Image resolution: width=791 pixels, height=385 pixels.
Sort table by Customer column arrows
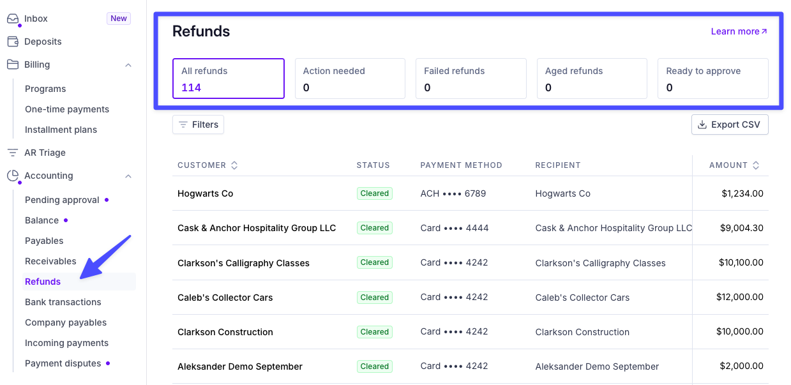(234, 165)
